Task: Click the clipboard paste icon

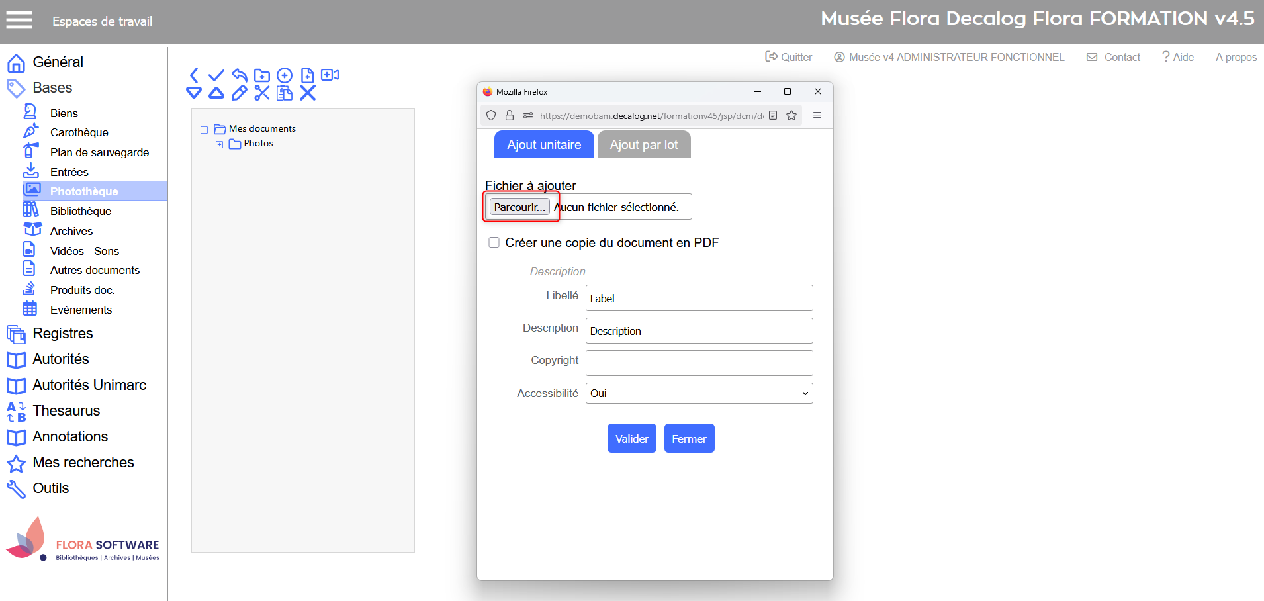Action: (x=285, y=93)
